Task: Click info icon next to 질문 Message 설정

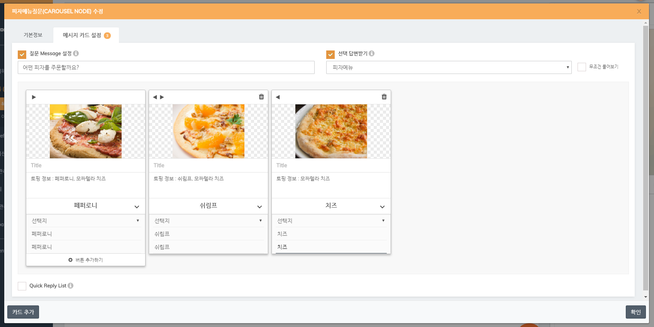Action: point(76,53)
